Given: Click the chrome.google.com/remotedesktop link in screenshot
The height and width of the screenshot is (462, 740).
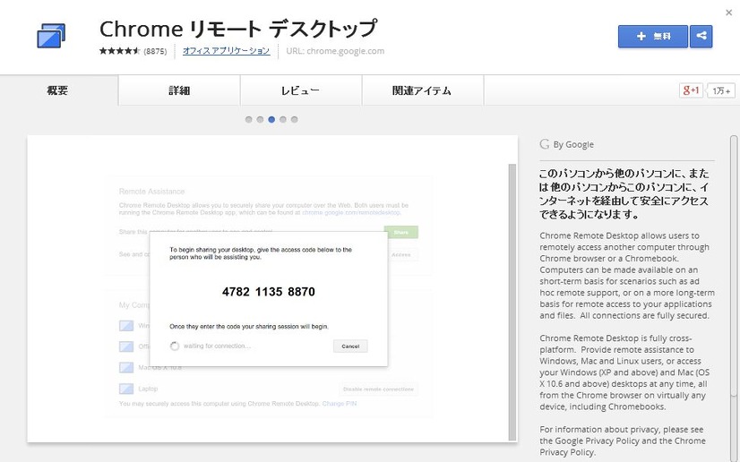Looking at the screenshot, I should (351, 212).
